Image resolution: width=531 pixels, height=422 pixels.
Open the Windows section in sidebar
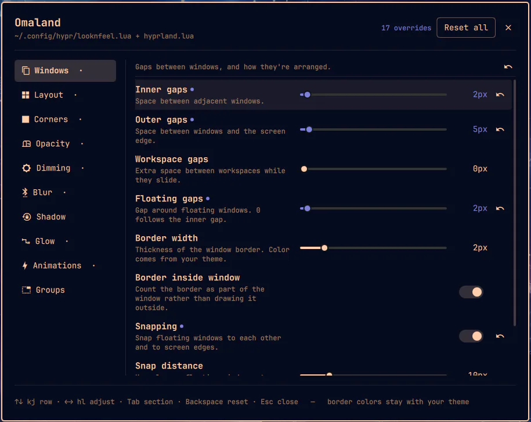pyautogui.click(x=65, y=70)
